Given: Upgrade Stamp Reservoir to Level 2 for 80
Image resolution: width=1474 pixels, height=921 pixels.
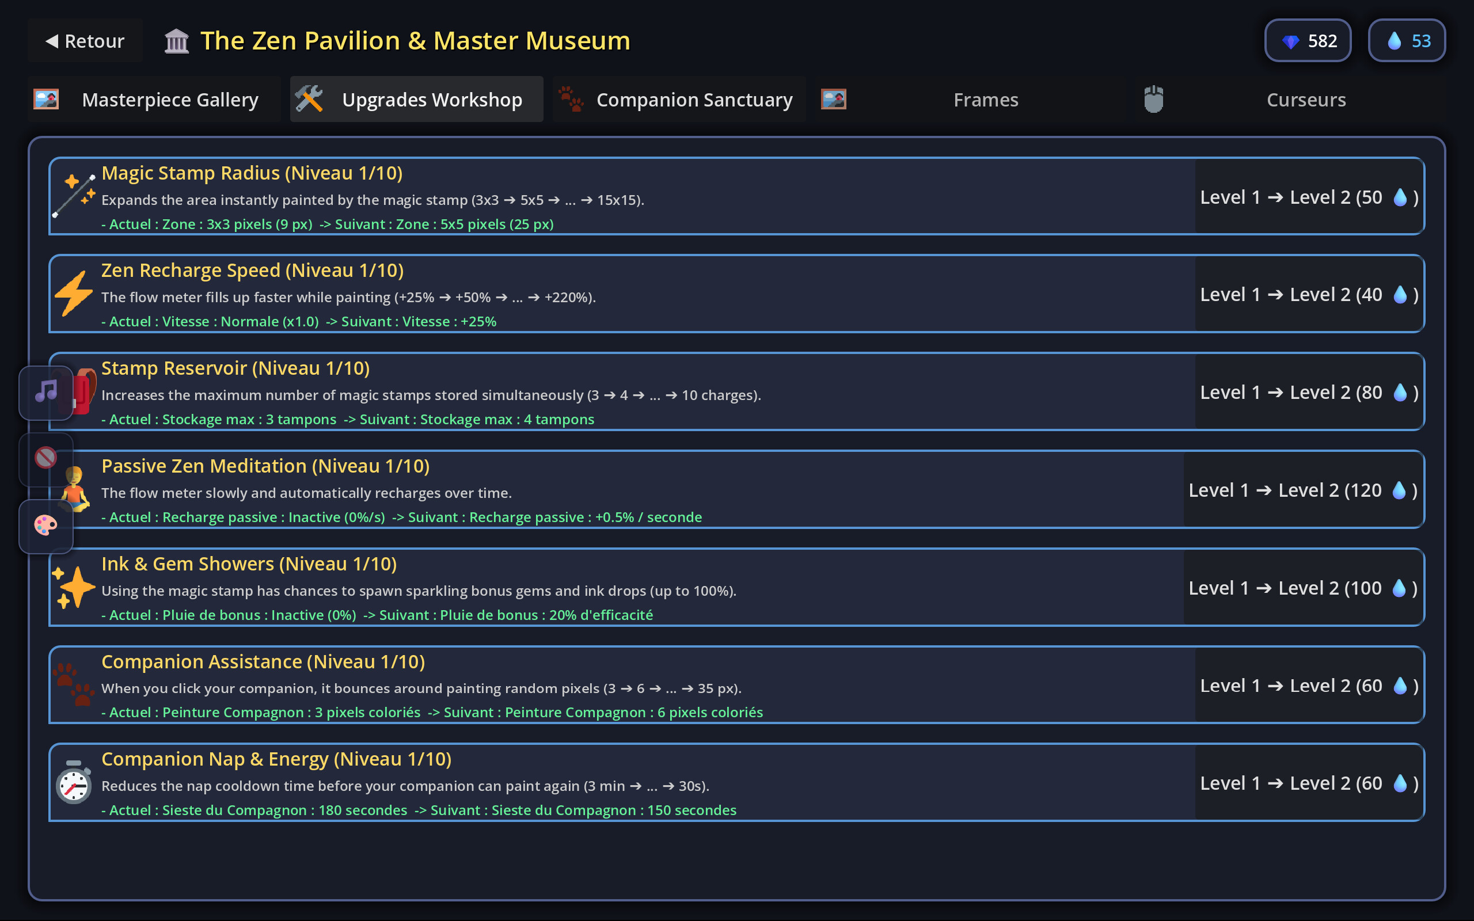Looking at the screenshot, I should tap(1309, 392).
